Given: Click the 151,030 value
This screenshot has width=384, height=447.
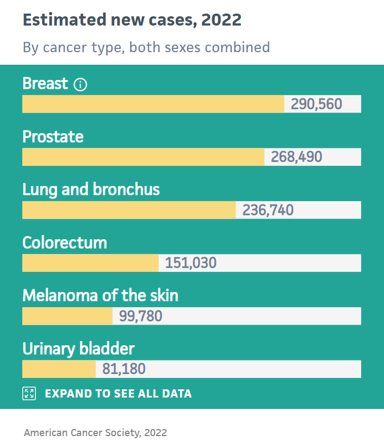Looking at the screenshot, I should (191, 263).
